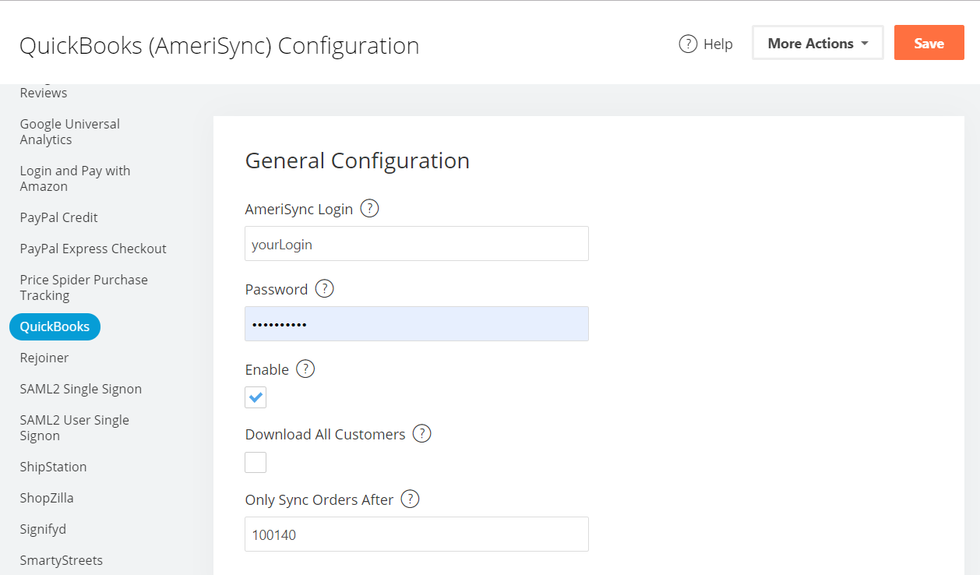Open SAML2 User Single Signon

(x=75, y=428)
